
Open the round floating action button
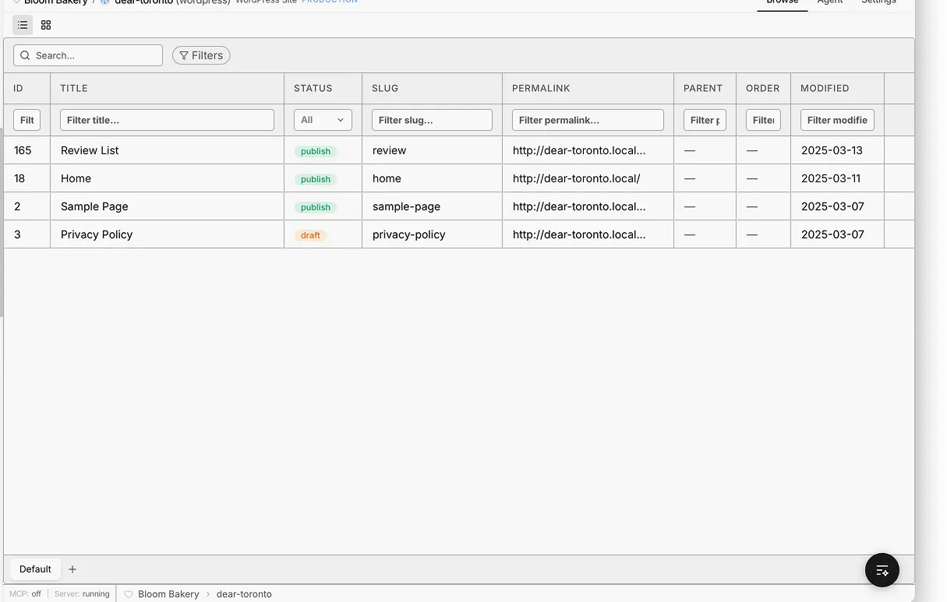882,570
